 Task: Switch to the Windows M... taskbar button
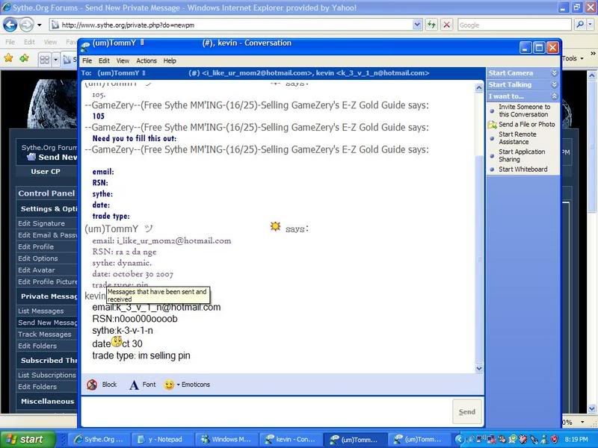tap(226, 440)
